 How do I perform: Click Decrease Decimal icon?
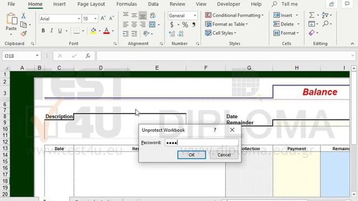coord(181,33)
